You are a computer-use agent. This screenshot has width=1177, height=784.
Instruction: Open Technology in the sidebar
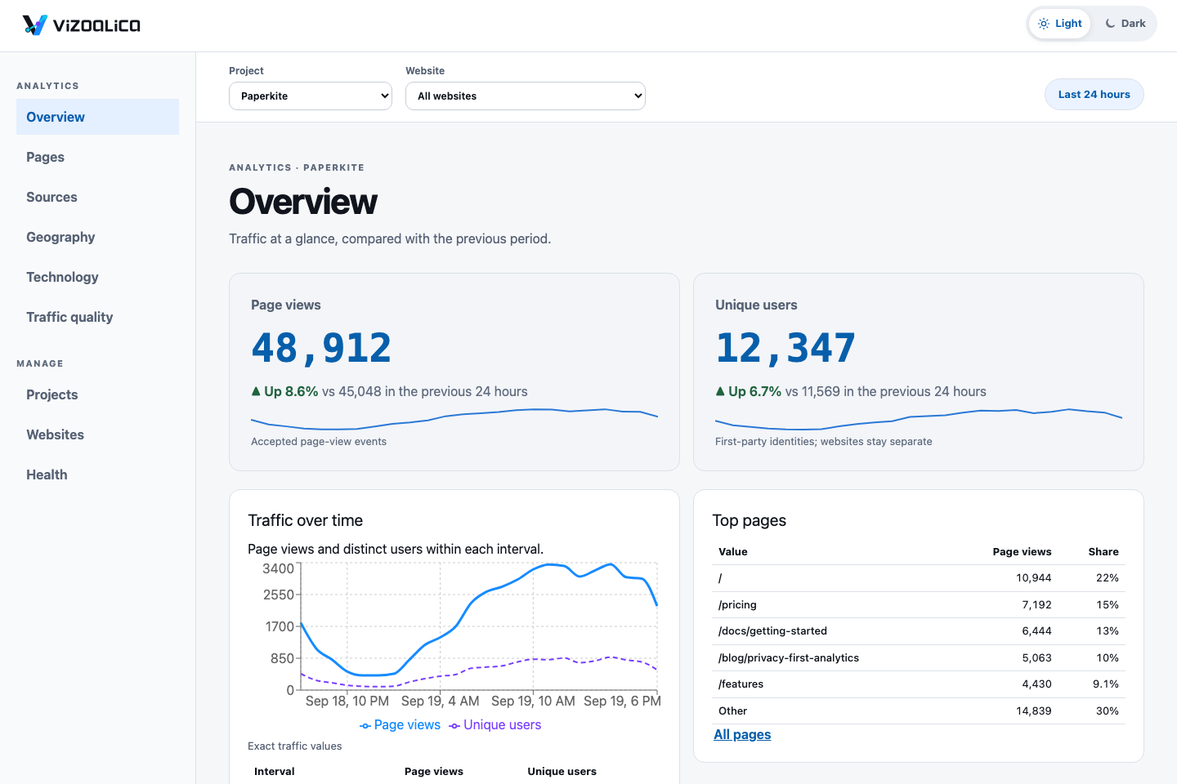click(x=97, y=277)
